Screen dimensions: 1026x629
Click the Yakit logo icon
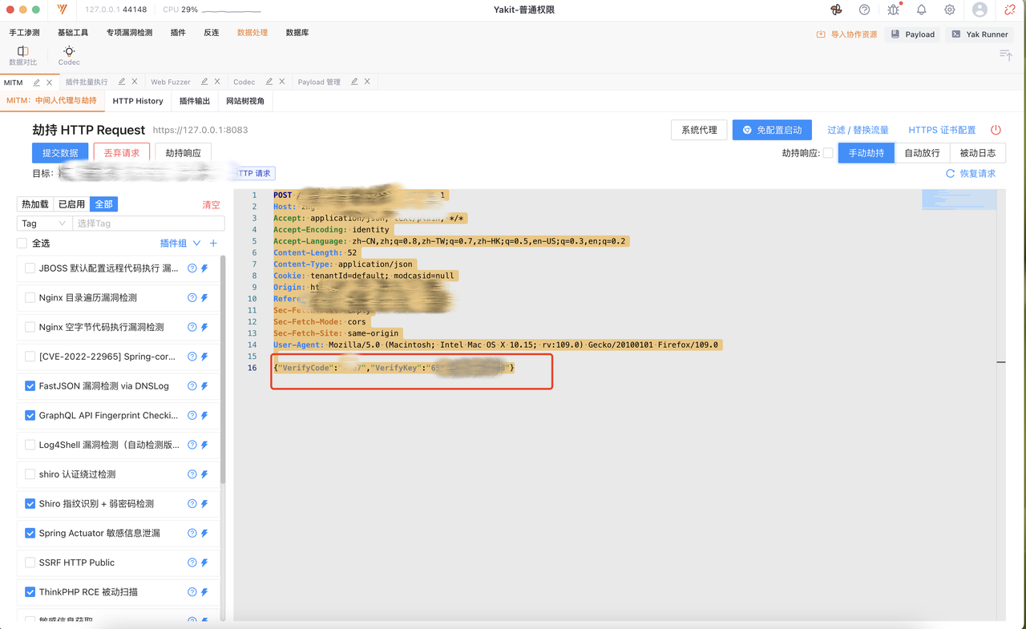coord(63,10)
